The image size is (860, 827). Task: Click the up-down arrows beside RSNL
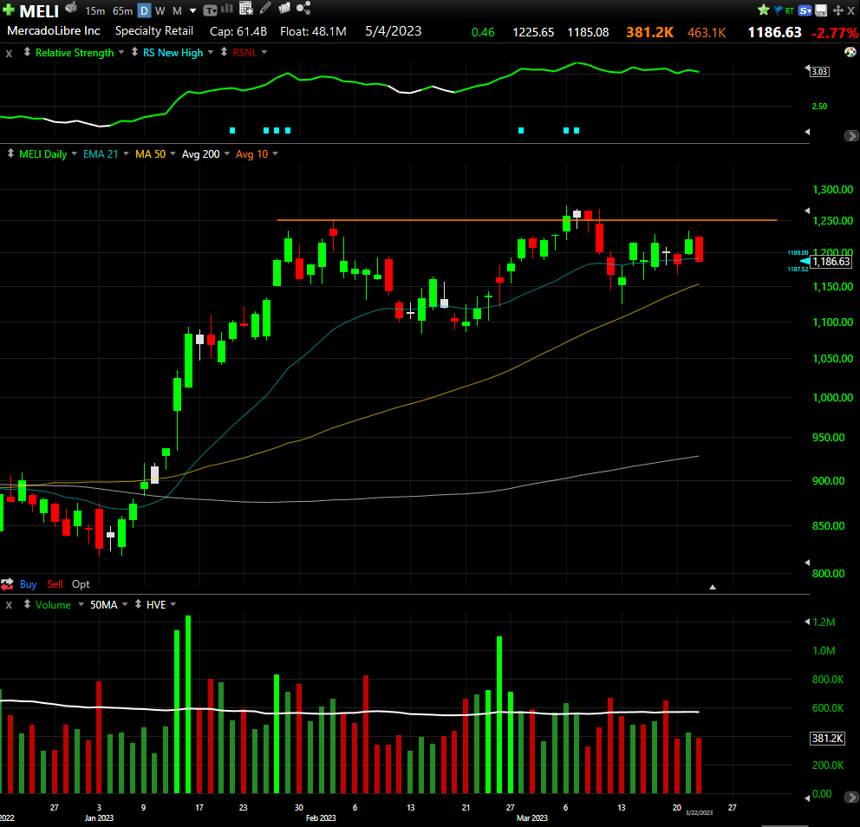point(224,52)
